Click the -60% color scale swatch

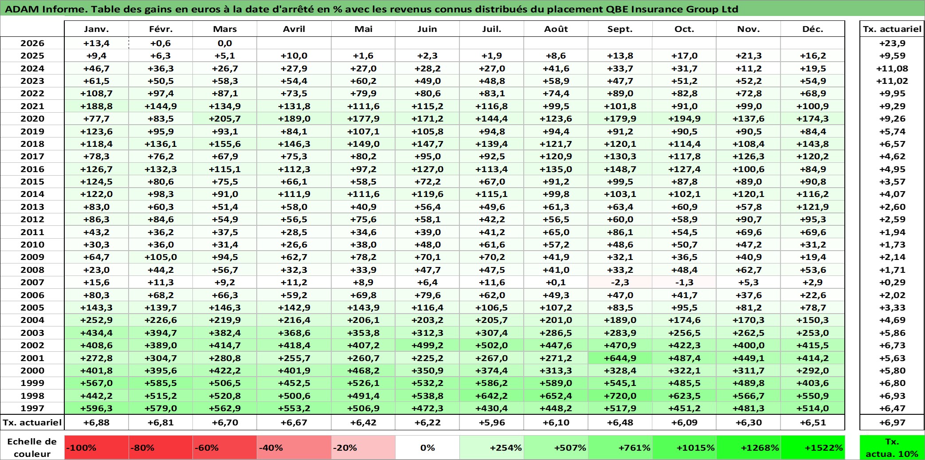225,448
